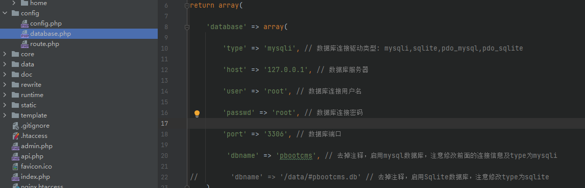Screen dimensions: 585x188
Task: Click the admin.php PHP icon
Action: (15, 146)
